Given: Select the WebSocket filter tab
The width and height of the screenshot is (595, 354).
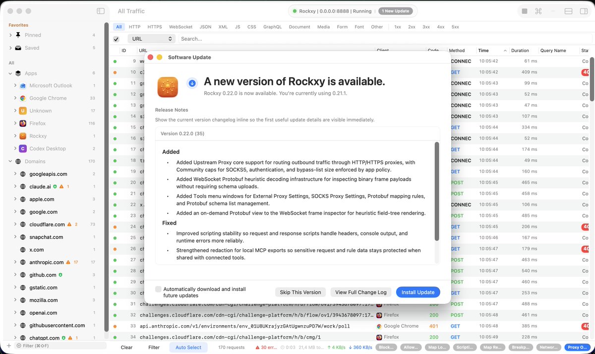Looking at the screenshot, I should [x=180, y=27].
